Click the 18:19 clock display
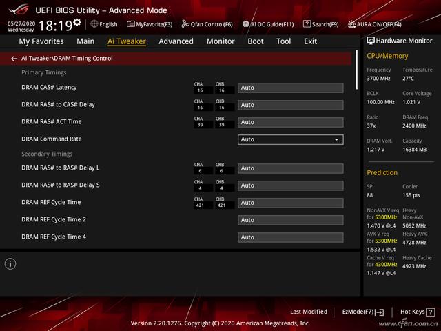Viewport: 441px width, 331px height. pos(55,26)
